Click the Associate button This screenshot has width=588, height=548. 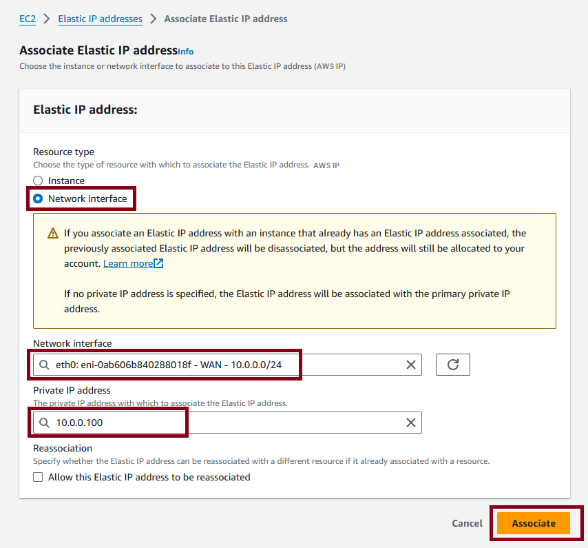coord(533,523)
